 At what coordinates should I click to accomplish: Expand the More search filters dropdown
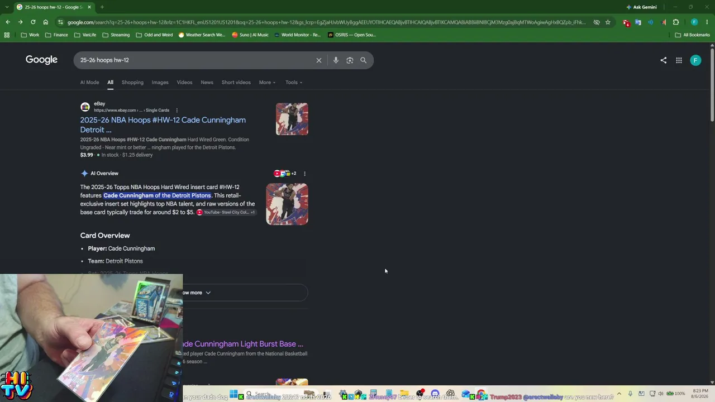(267, 83)
